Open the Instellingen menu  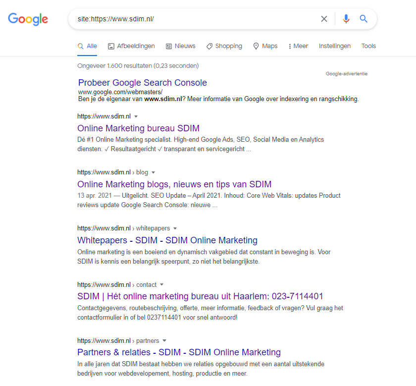point(335,46)
